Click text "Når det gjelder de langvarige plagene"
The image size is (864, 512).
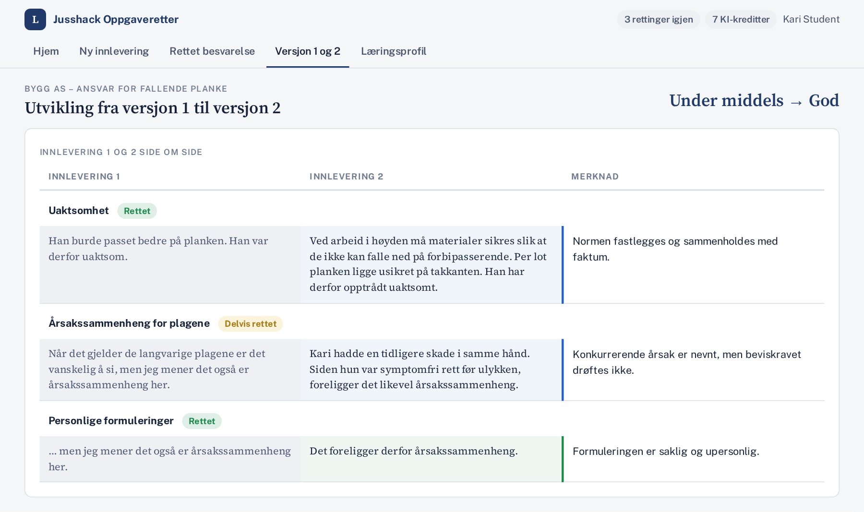tap(141, 354)
